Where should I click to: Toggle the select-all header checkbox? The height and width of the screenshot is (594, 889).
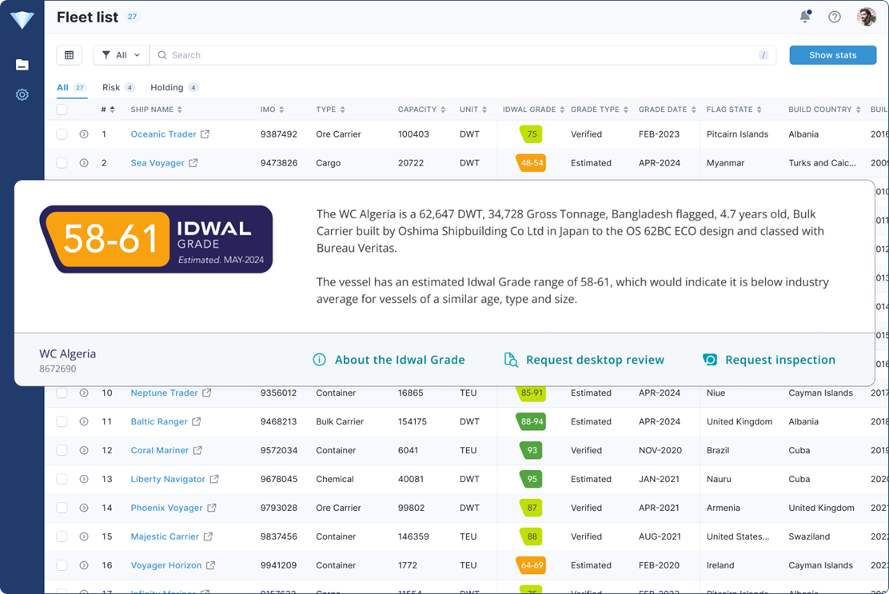(x=62, y=110)
